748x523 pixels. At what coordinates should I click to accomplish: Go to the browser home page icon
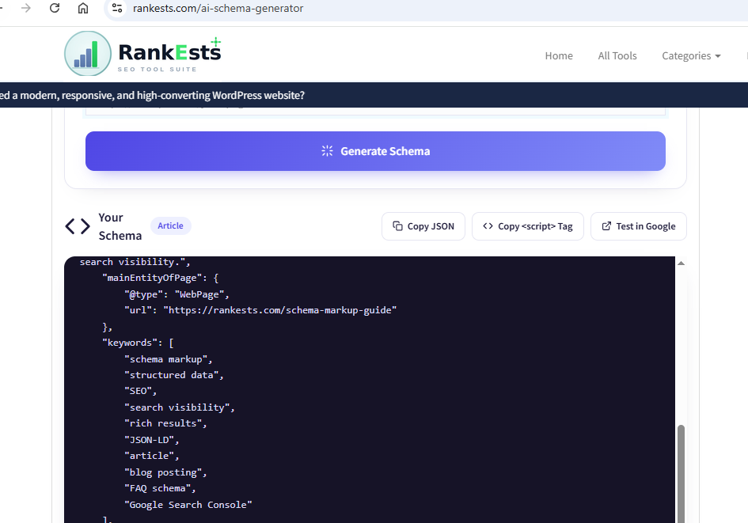click(x=83, y=8)
